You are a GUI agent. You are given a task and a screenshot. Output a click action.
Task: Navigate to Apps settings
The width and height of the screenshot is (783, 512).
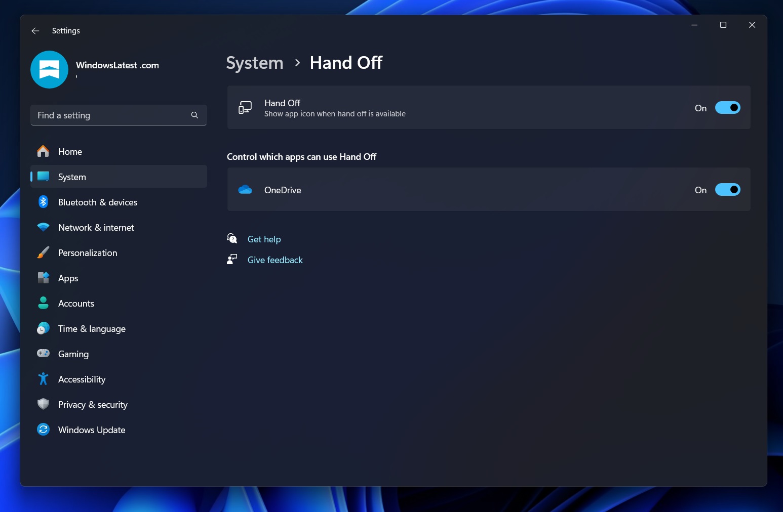(x=119, y=278)
